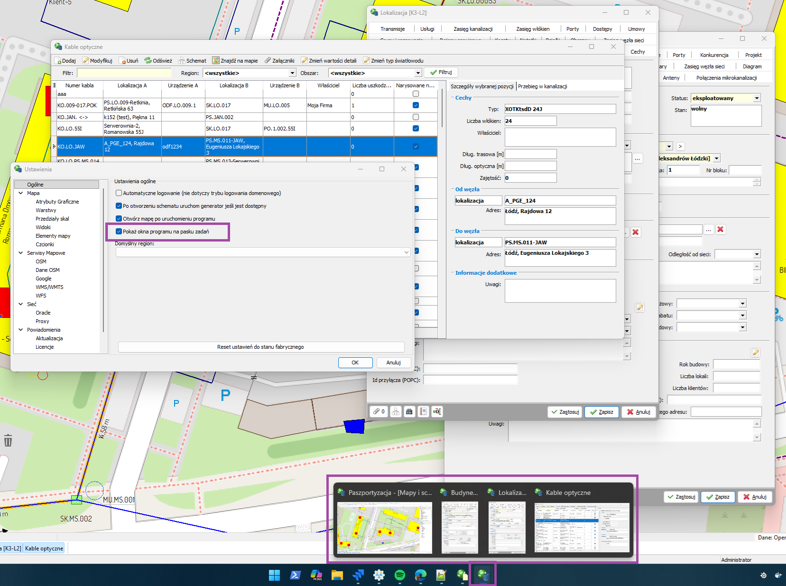Switch to Przebieg w kanalizacji tab
The height and width of the screenshot is (586, 786).
(542, 86)
